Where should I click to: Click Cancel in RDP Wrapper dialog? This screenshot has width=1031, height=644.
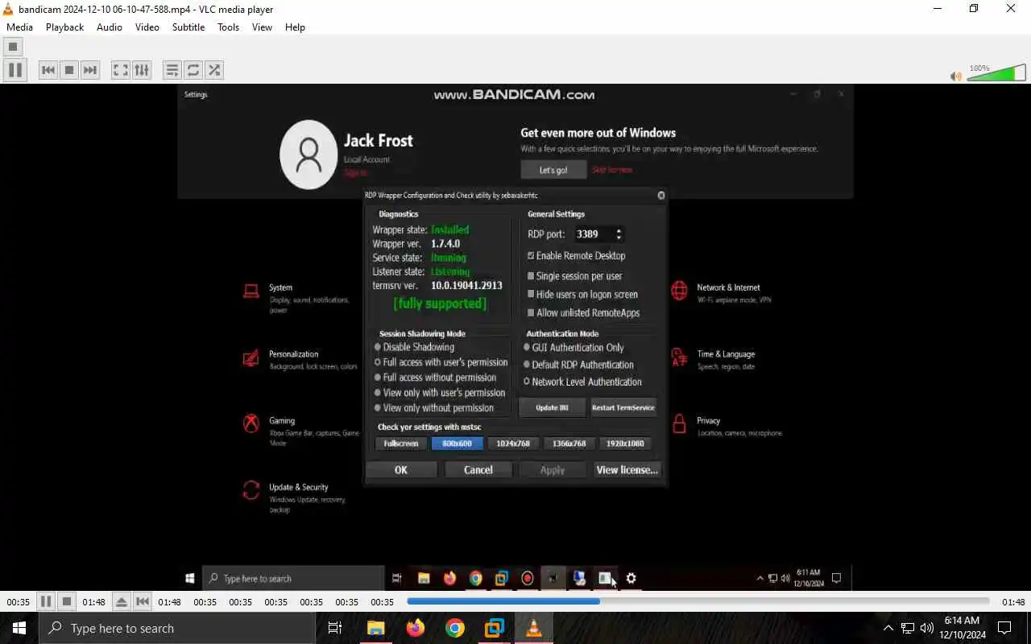tap(478, 470)
